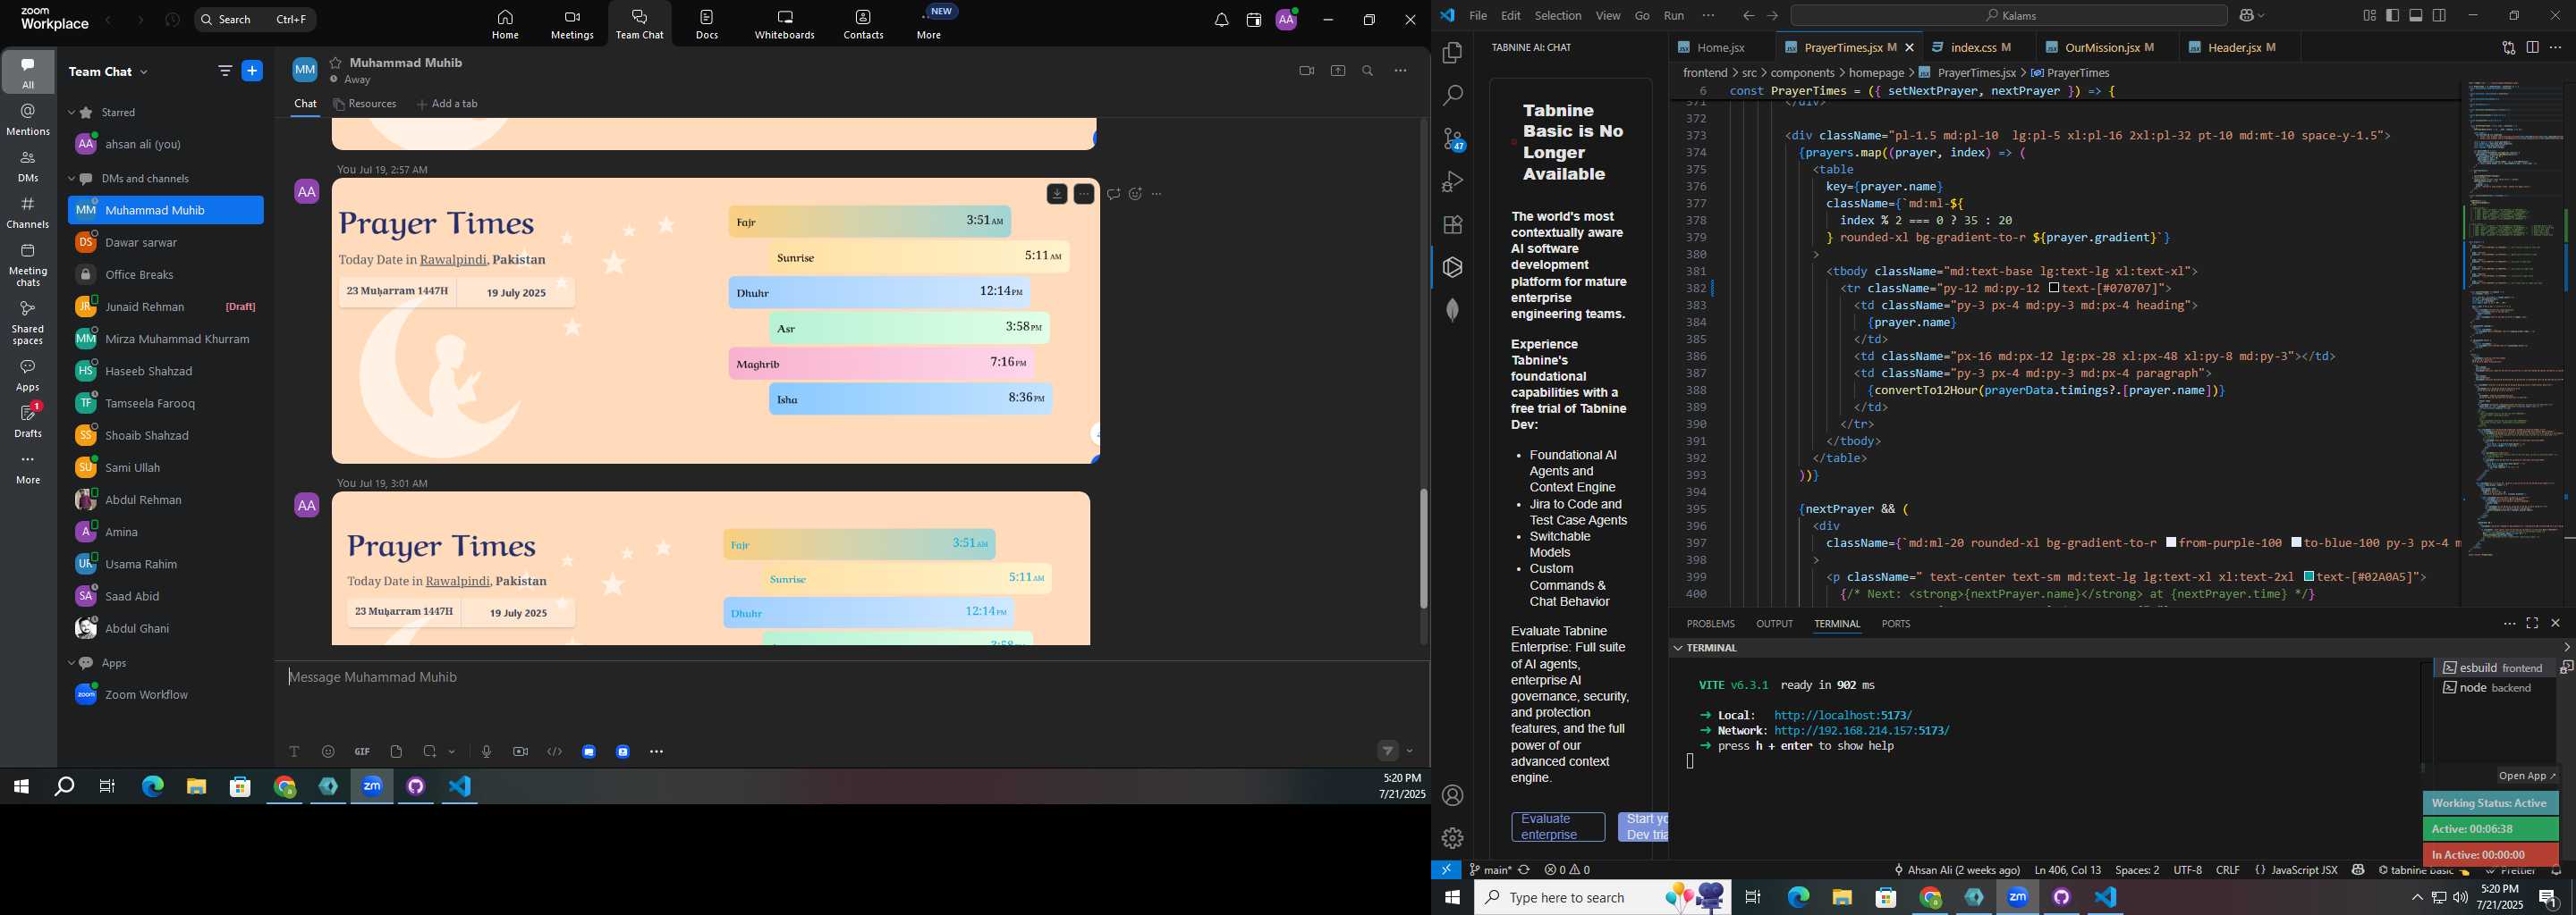Open the Team Chat filter icon
The width and height of the screenshot is (2576, 915).
[x=224, y=71]
